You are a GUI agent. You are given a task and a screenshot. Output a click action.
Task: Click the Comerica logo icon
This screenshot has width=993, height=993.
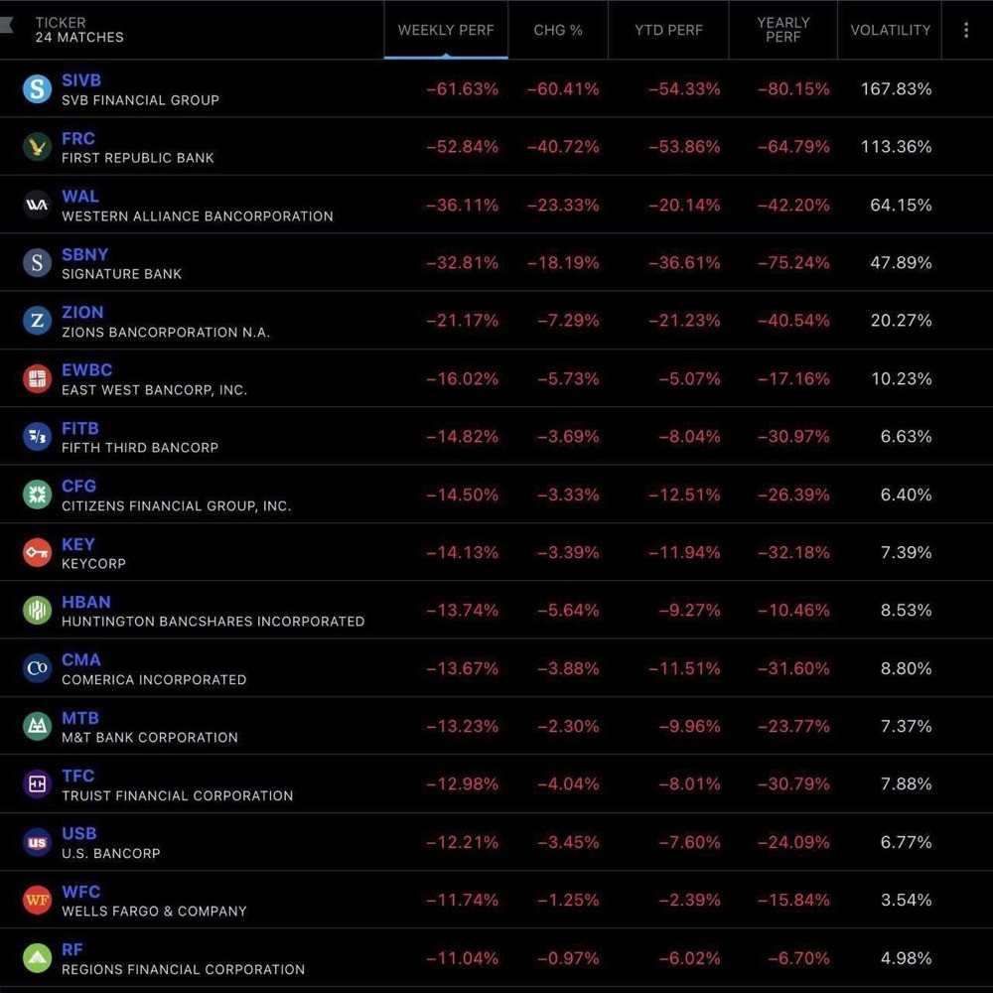tap(38, 668)
